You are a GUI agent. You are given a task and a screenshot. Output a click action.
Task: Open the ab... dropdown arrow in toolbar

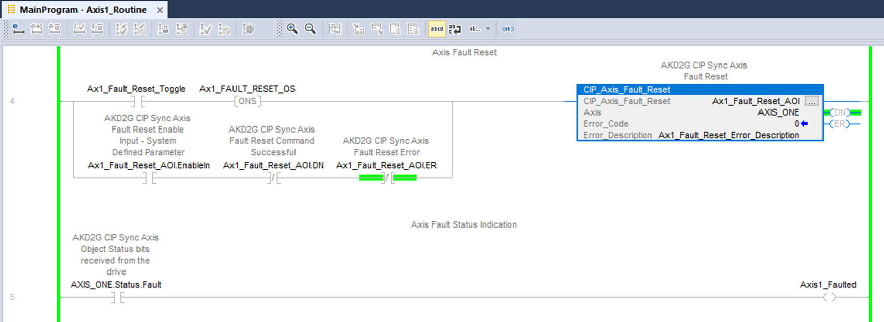point(488,29)
